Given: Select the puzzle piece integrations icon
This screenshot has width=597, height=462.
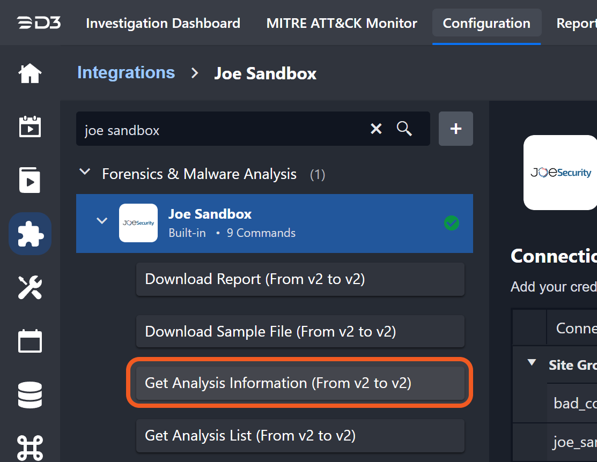Looking at the screenshot, I should click(x=30, y=234).
